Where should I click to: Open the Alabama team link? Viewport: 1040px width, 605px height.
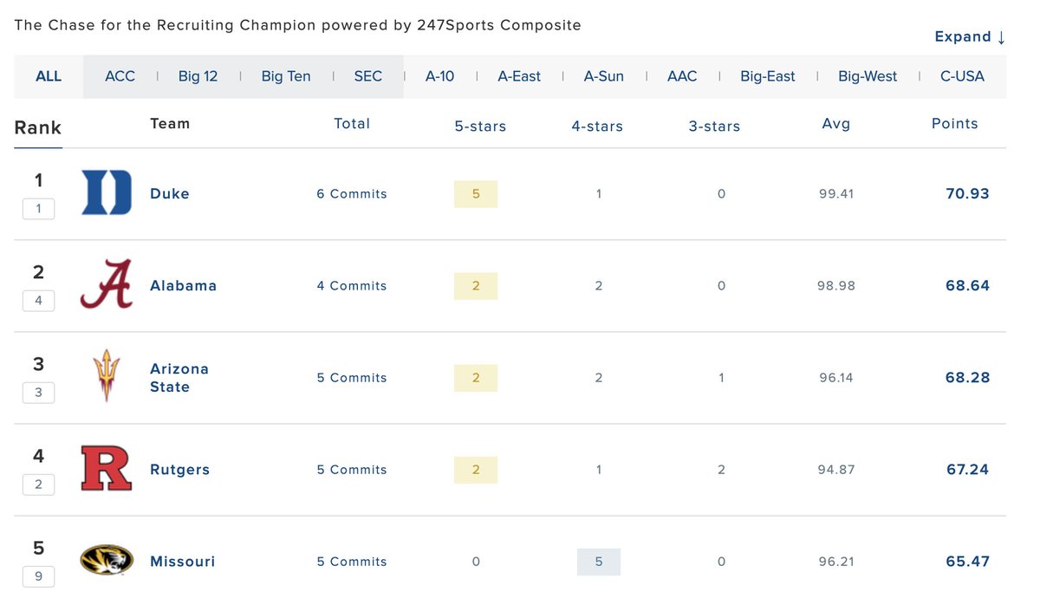183,285
